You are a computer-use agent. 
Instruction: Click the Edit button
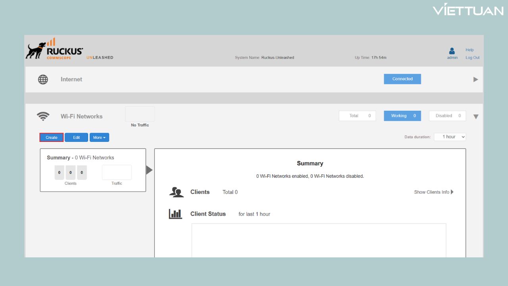[77, 137]
